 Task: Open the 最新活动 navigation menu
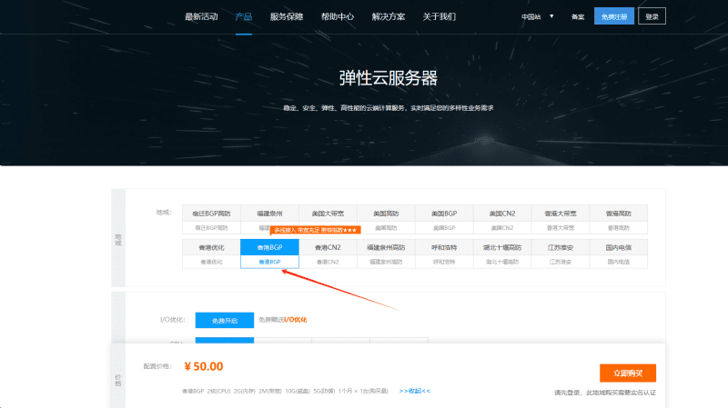tap(201, 16)
